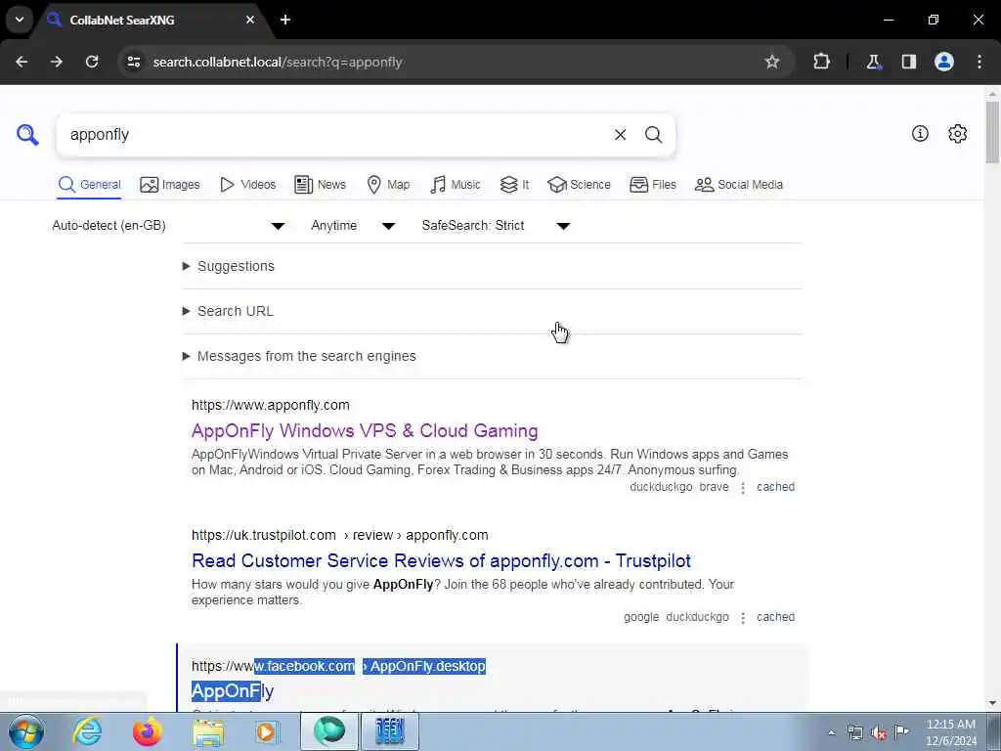Launch Internet Explorer from taskbar
1001x751 pixels.
click(87, 731)
